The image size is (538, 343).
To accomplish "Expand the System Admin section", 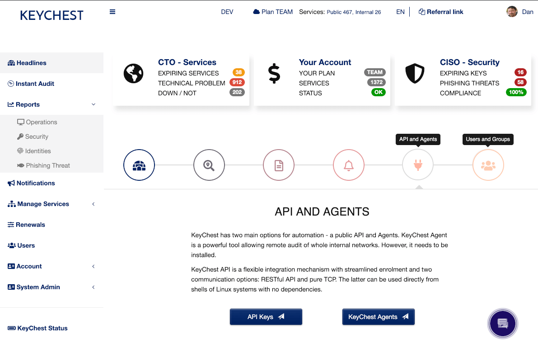I will (x=51, y=287).
